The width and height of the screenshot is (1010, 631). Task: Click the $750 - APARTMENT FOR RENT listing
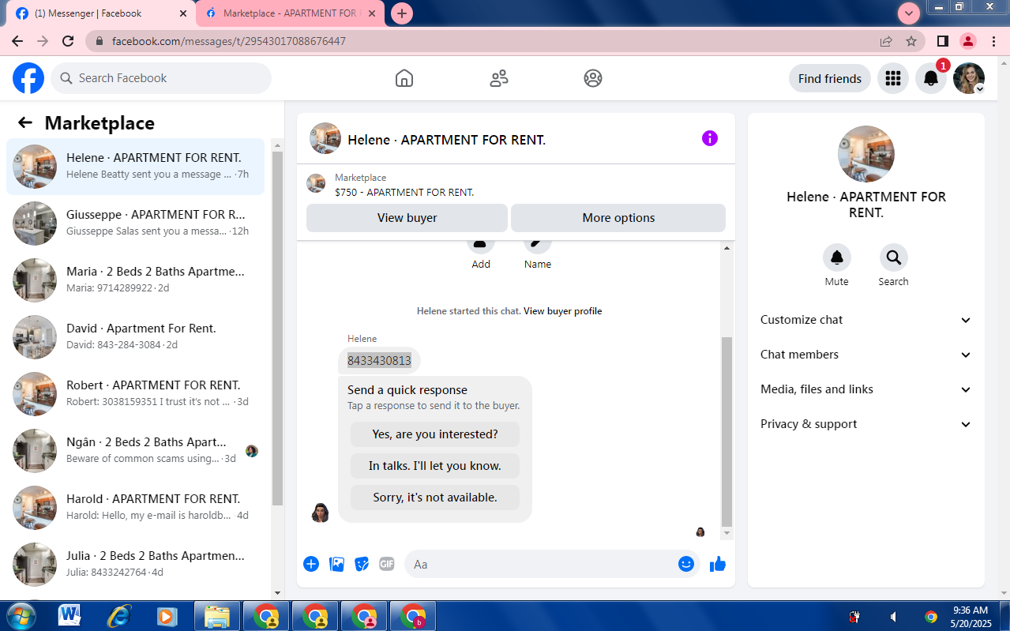404,192
